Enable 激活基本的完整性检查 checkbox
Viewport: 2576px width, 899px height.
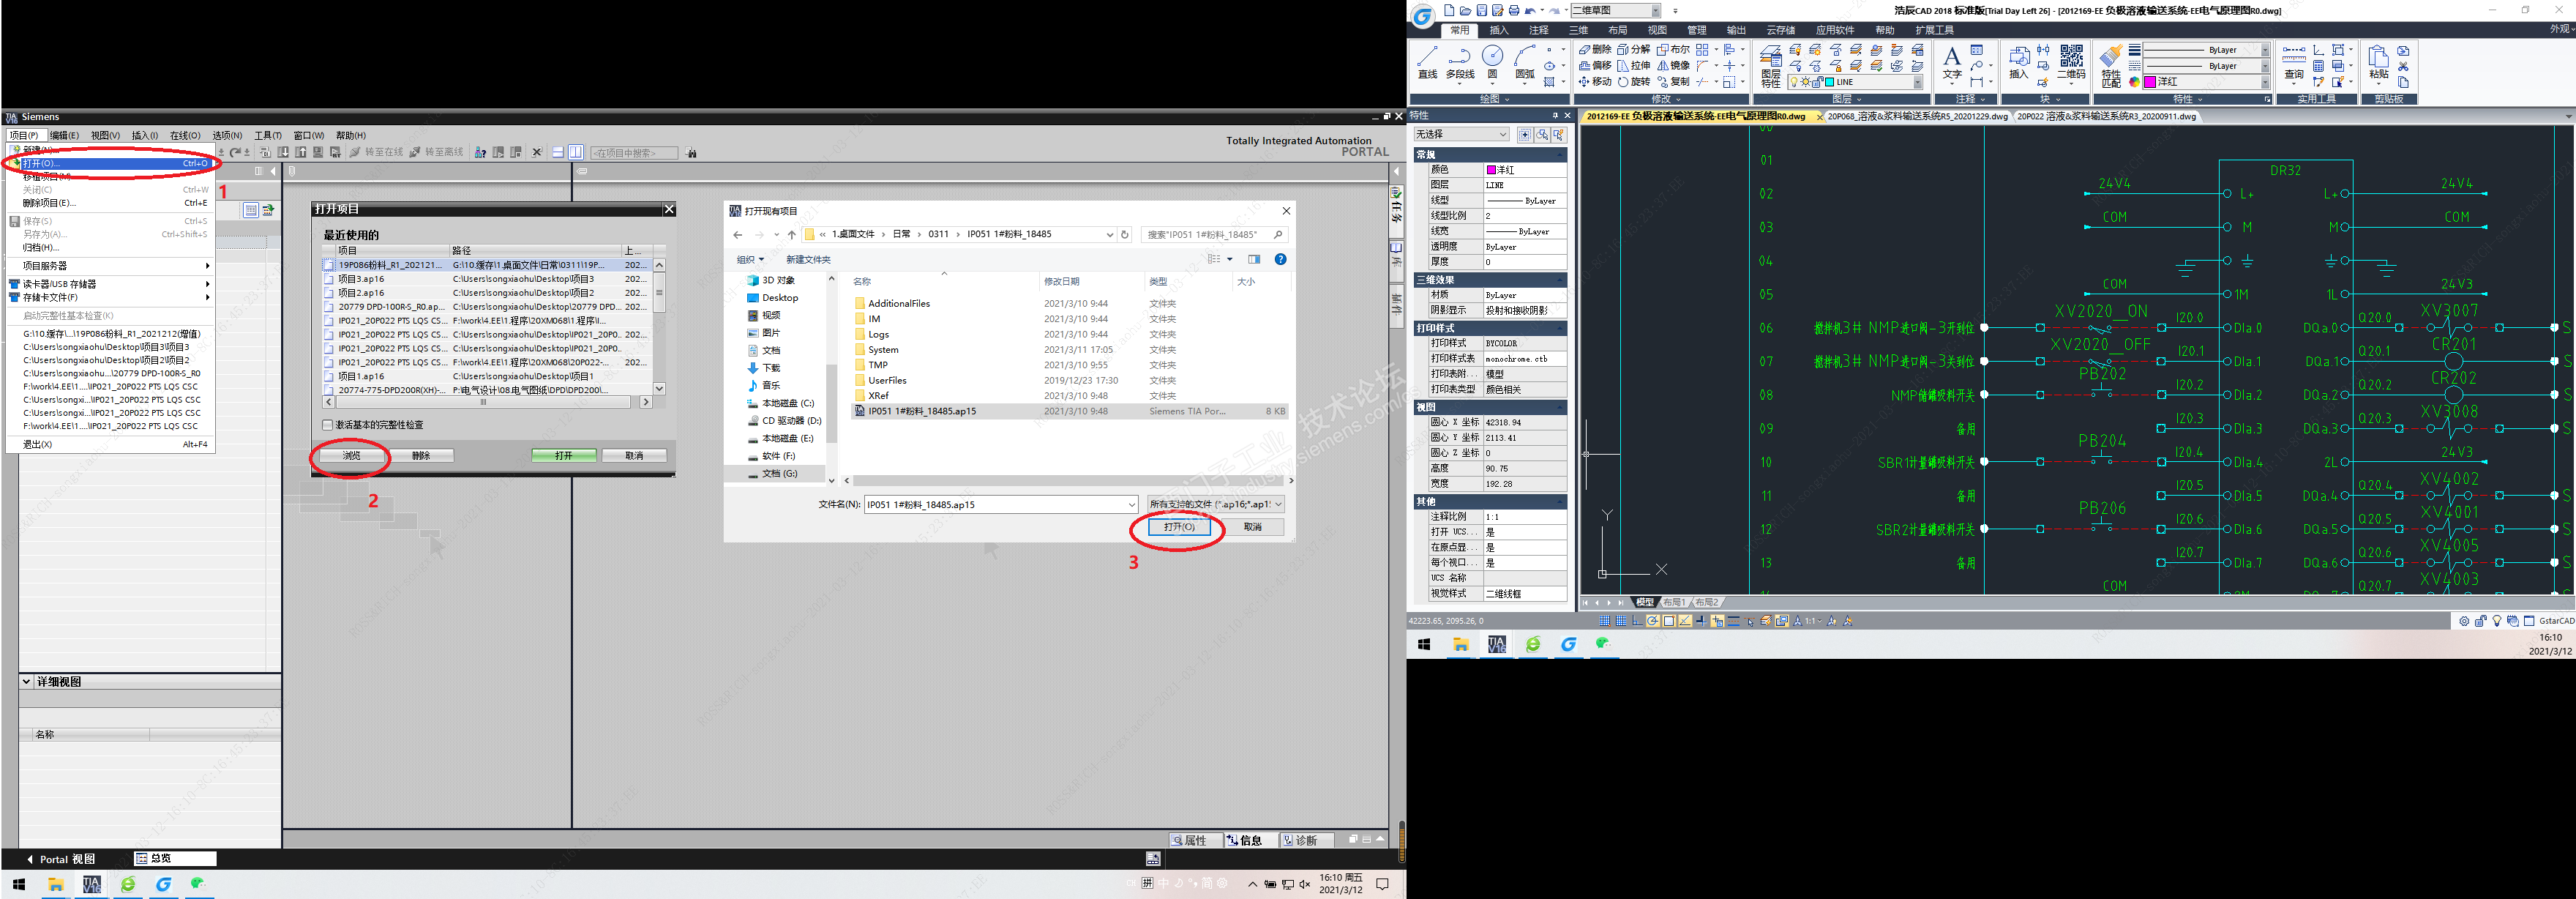(328, 425)
